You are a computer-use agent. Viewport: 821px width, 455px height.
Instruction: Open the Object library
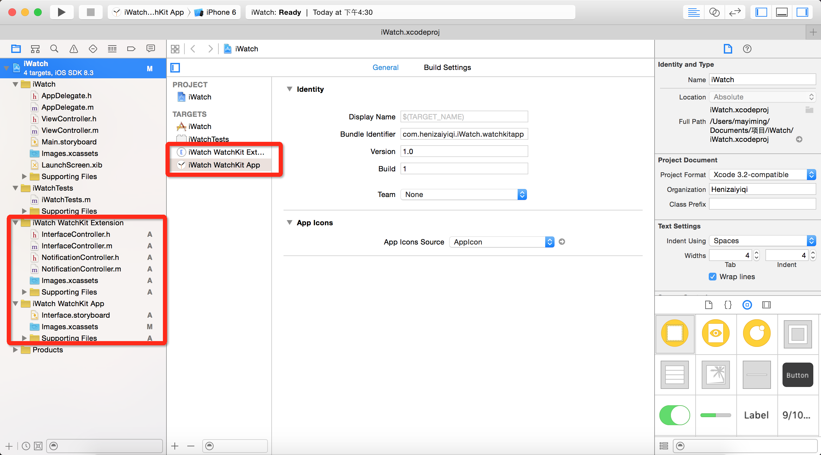pyautogui.click(x=747, y=305)
